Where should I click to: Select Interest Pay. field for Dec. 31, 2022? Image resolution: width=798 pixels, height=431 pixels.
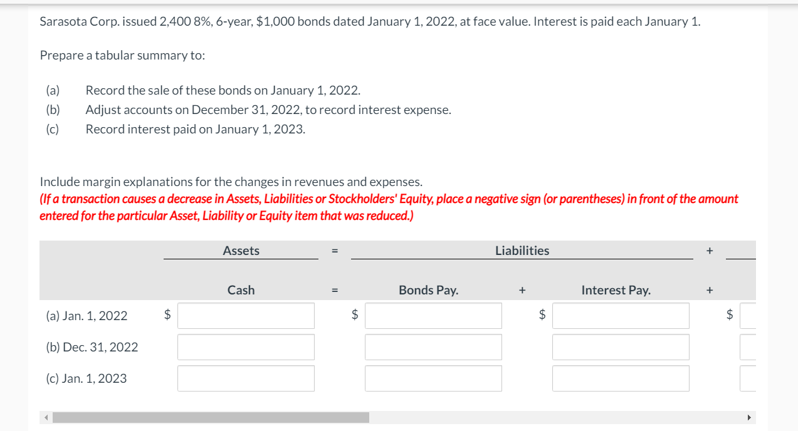point(621,347)
